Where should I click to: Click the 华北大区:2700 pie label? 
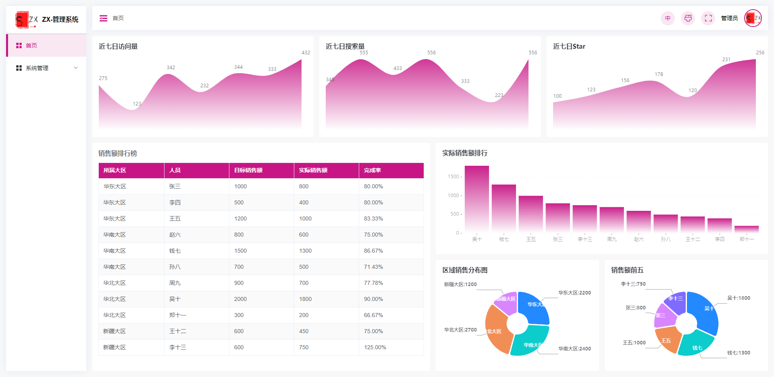(460, 330)
